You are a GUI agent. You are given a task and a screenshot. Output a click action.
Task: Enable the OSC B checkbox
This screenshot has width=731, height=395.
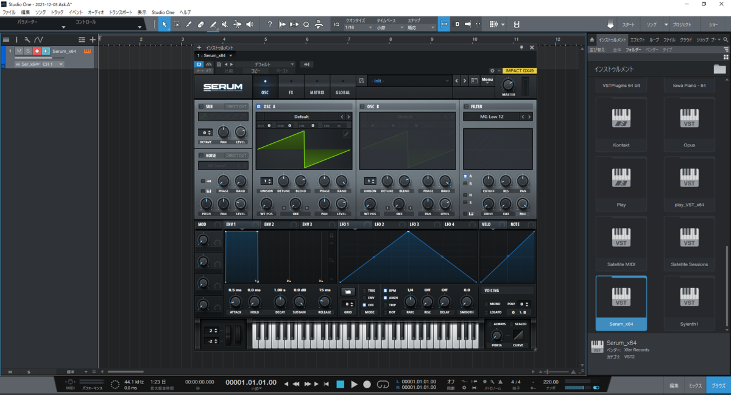point(362,106)
